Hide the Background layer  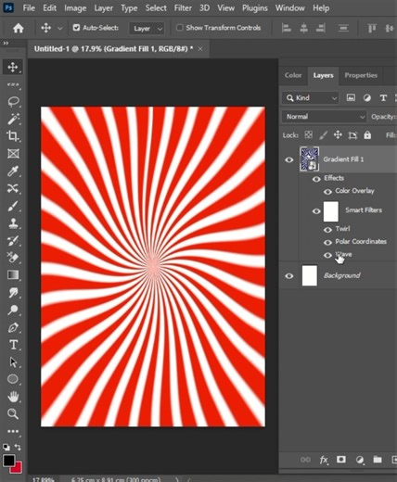tap(289, 276)
